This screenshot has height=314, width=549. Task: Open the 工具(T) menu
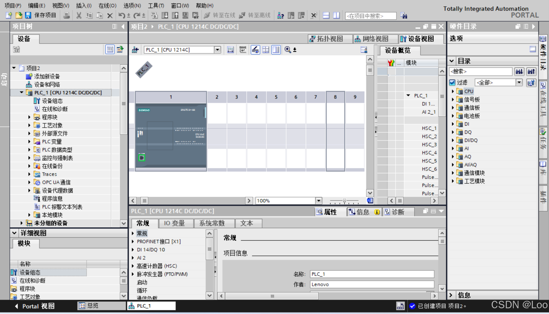[x=156, y=5]
